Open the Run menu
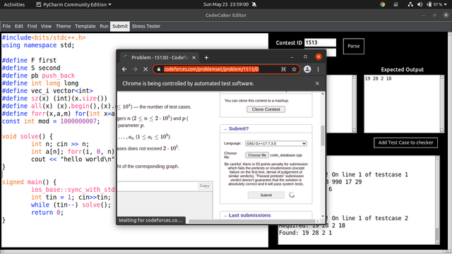This screenshot has height=254, width=452. [x=104, y=26]
